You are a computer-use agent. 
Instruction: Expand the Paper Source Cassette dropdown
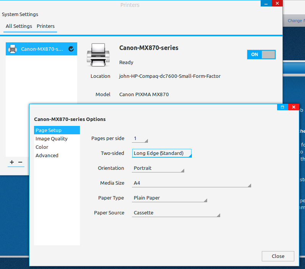pos(176,213)
